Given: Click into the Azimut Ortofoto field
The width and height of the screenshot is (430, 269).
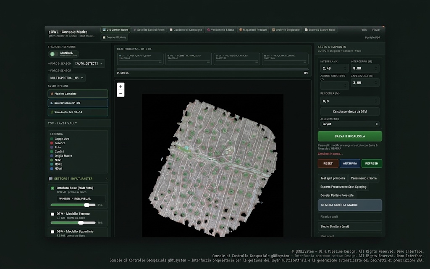Looking at the screenshot, I should [334, 86].
